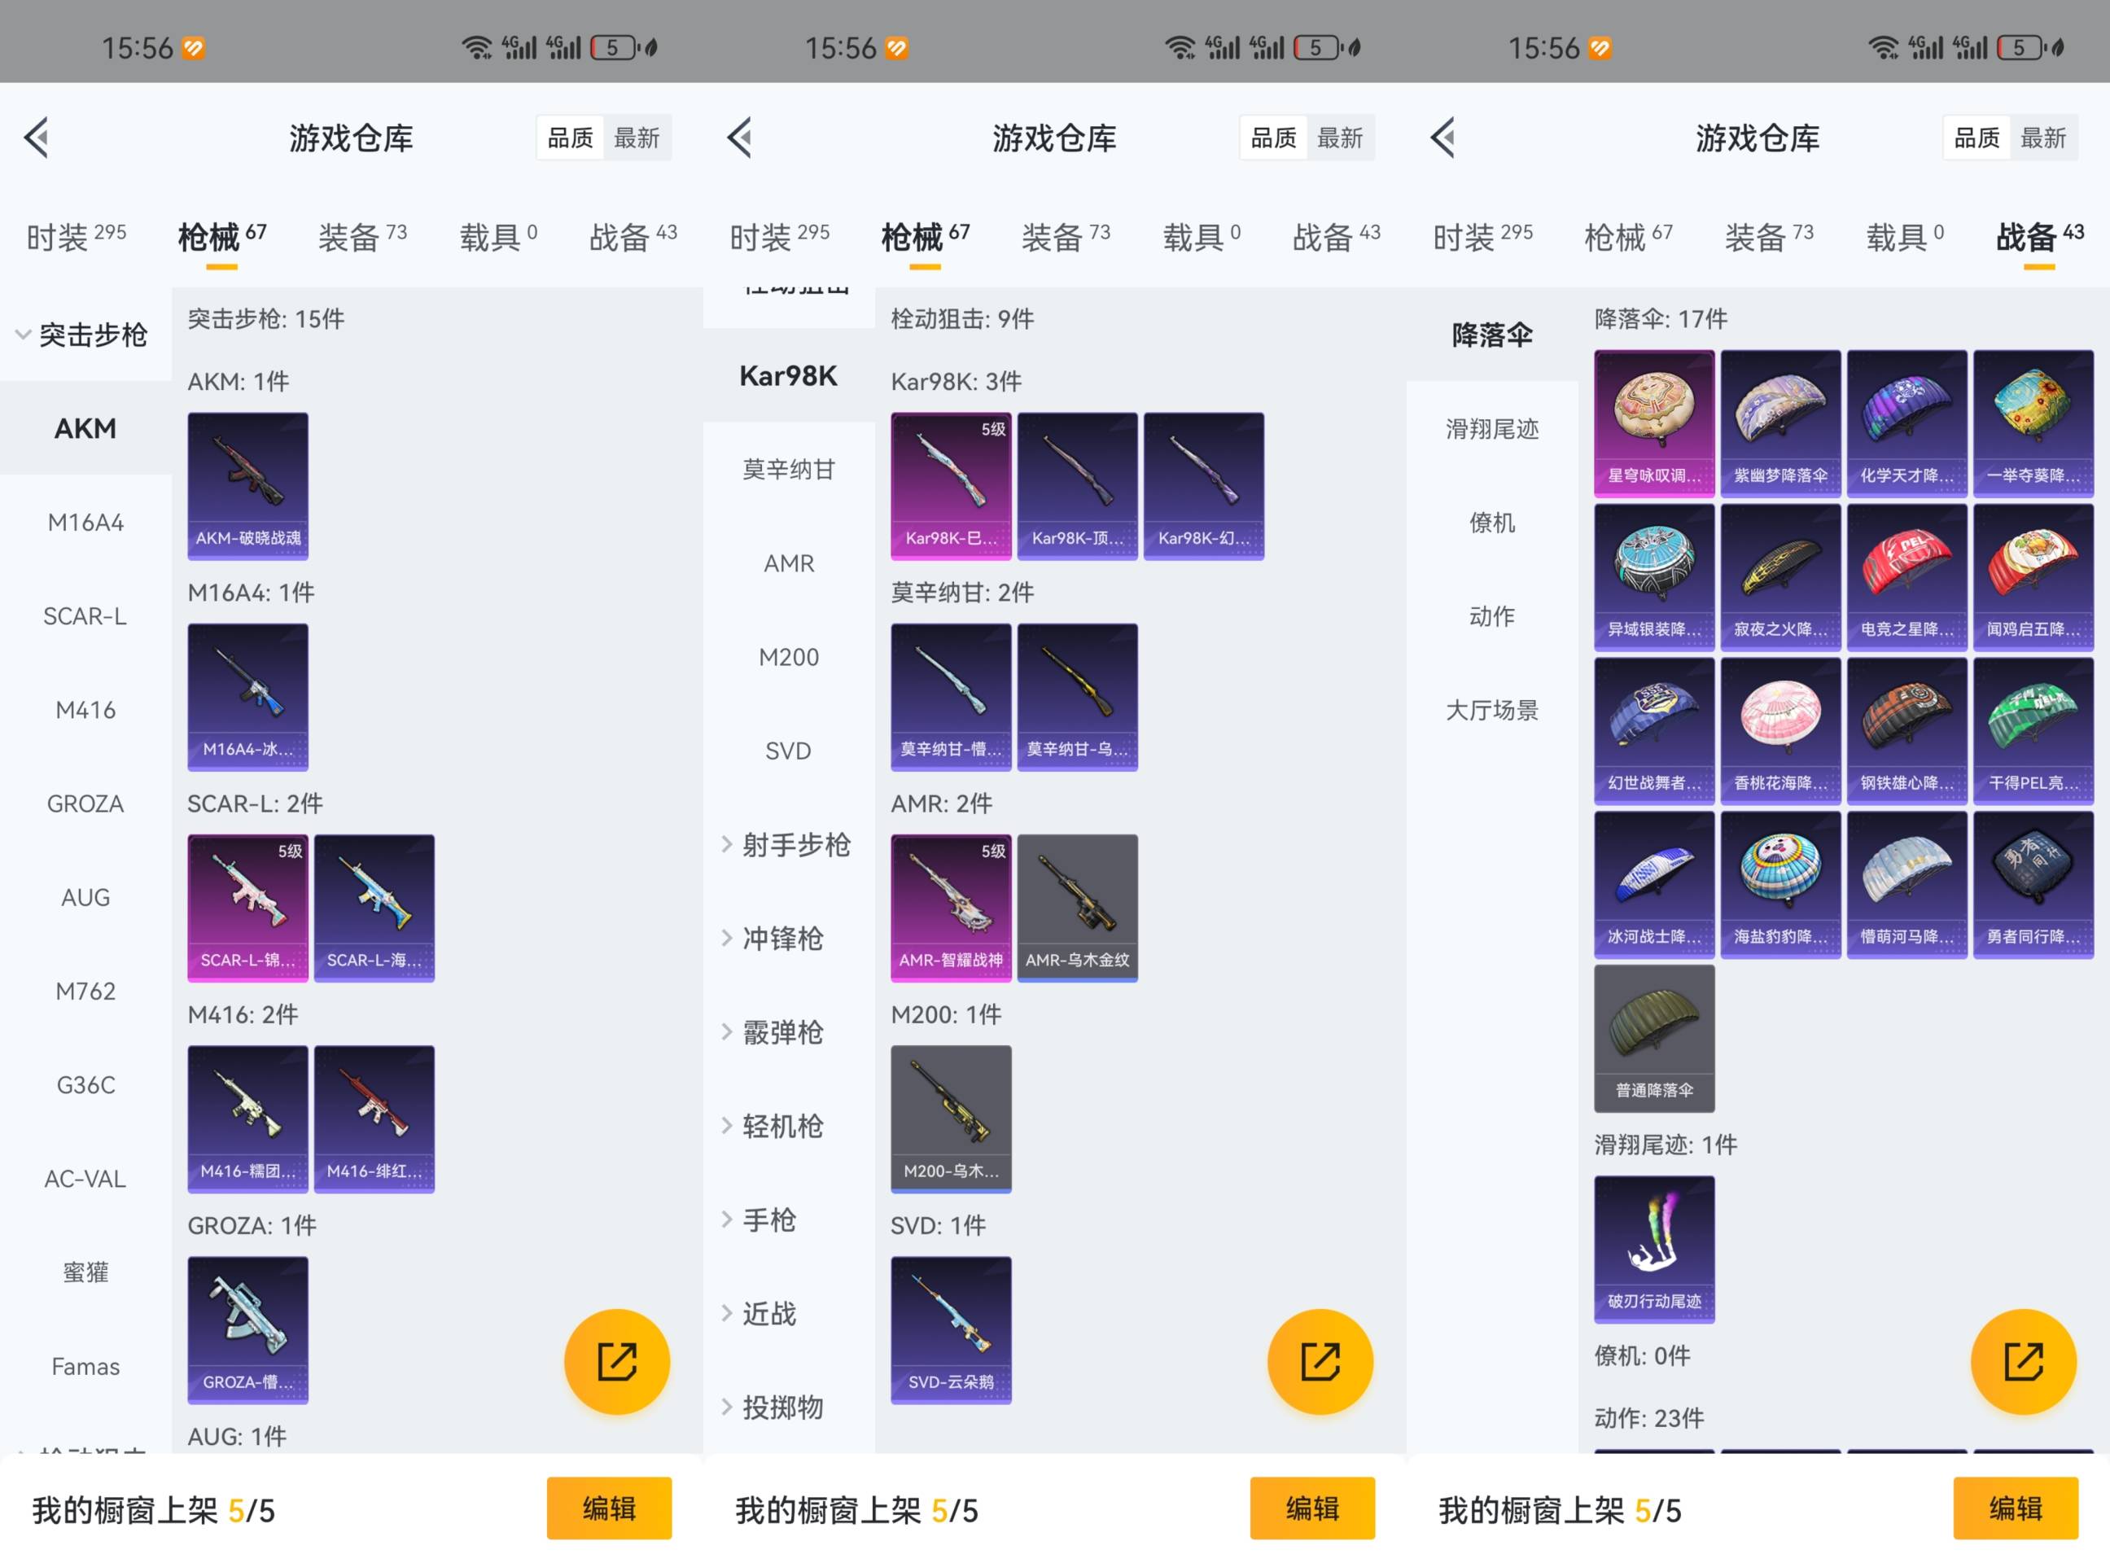The width and height of the screenshot is (2110, 1563).
Task: Select the SCAR-L-海 skin
Action: point(374,908)
